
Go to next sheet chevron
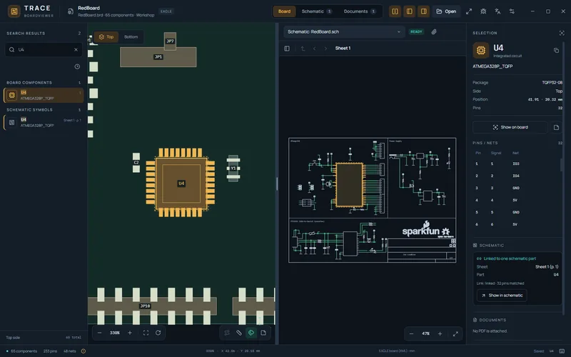coord(325,48)
